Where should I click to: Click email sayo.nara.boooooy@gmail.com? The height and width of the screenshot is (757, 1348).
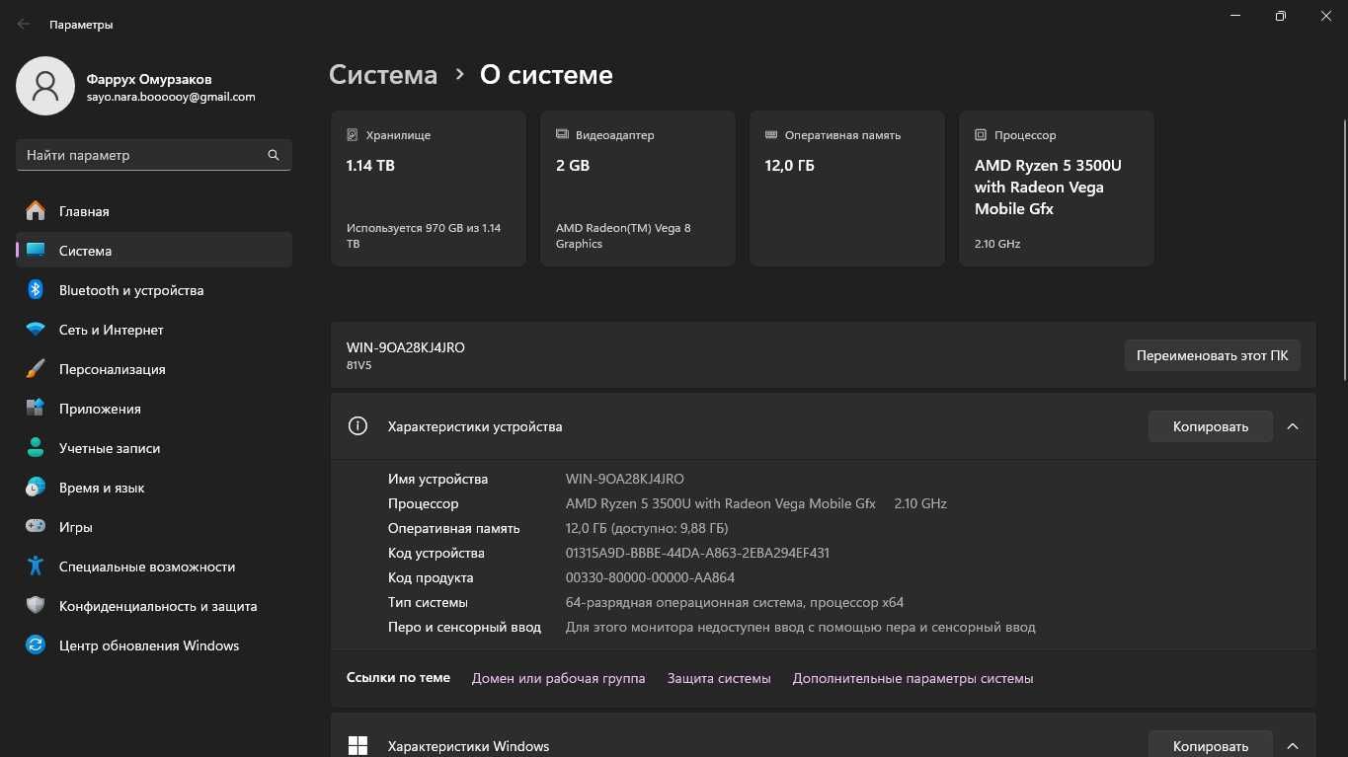171,97
